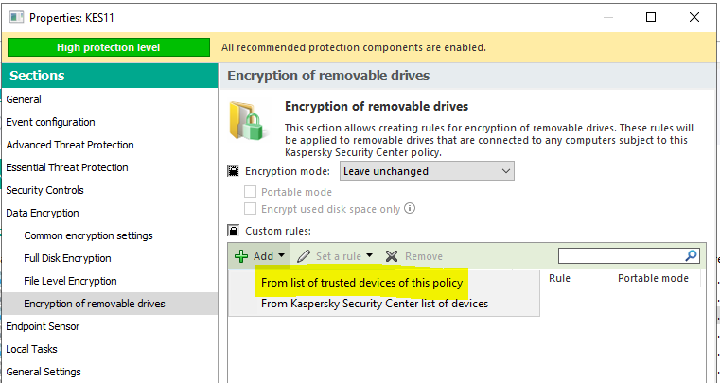This screenshot has height=383, width=720.
Task: Click the info icon beside Encrypt used disk space
Action: (x=411, y=209)
